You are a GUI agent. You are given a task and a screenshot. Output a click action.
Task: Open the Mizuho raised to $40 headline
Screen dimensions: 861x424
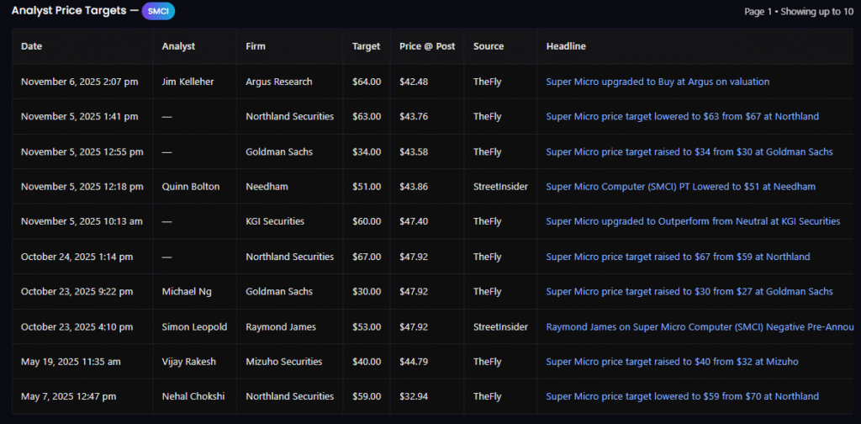click(672, 362)
